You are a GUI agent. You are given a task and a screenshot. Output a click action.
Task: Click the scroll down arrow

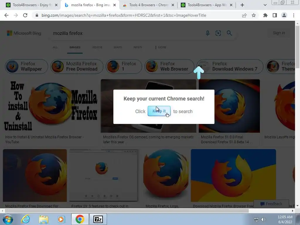tap(297, 206)
